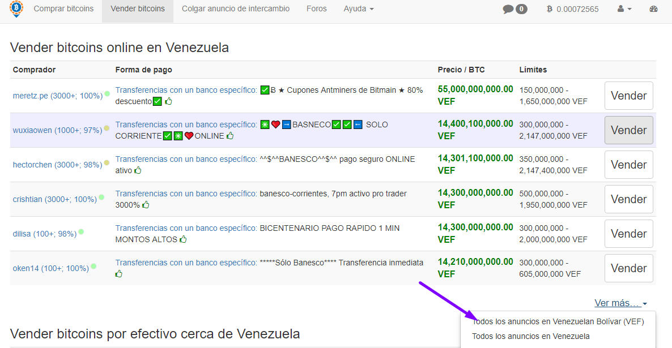Image resolution: width=672 pixels, height=348 pixels.
Task: Click green checkmark icon before Cupones Antminers
Action: (265, 91)
